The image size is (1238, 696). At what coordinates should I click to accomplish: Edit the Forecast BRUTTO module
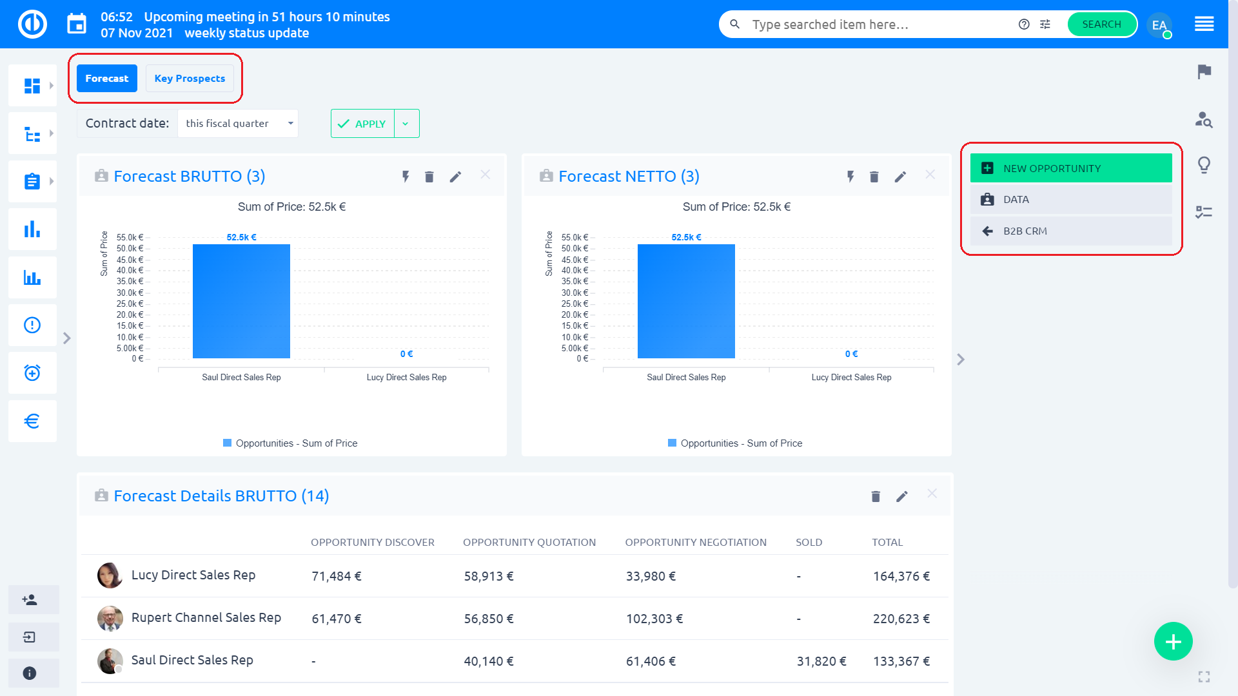(x=455, y=177)
